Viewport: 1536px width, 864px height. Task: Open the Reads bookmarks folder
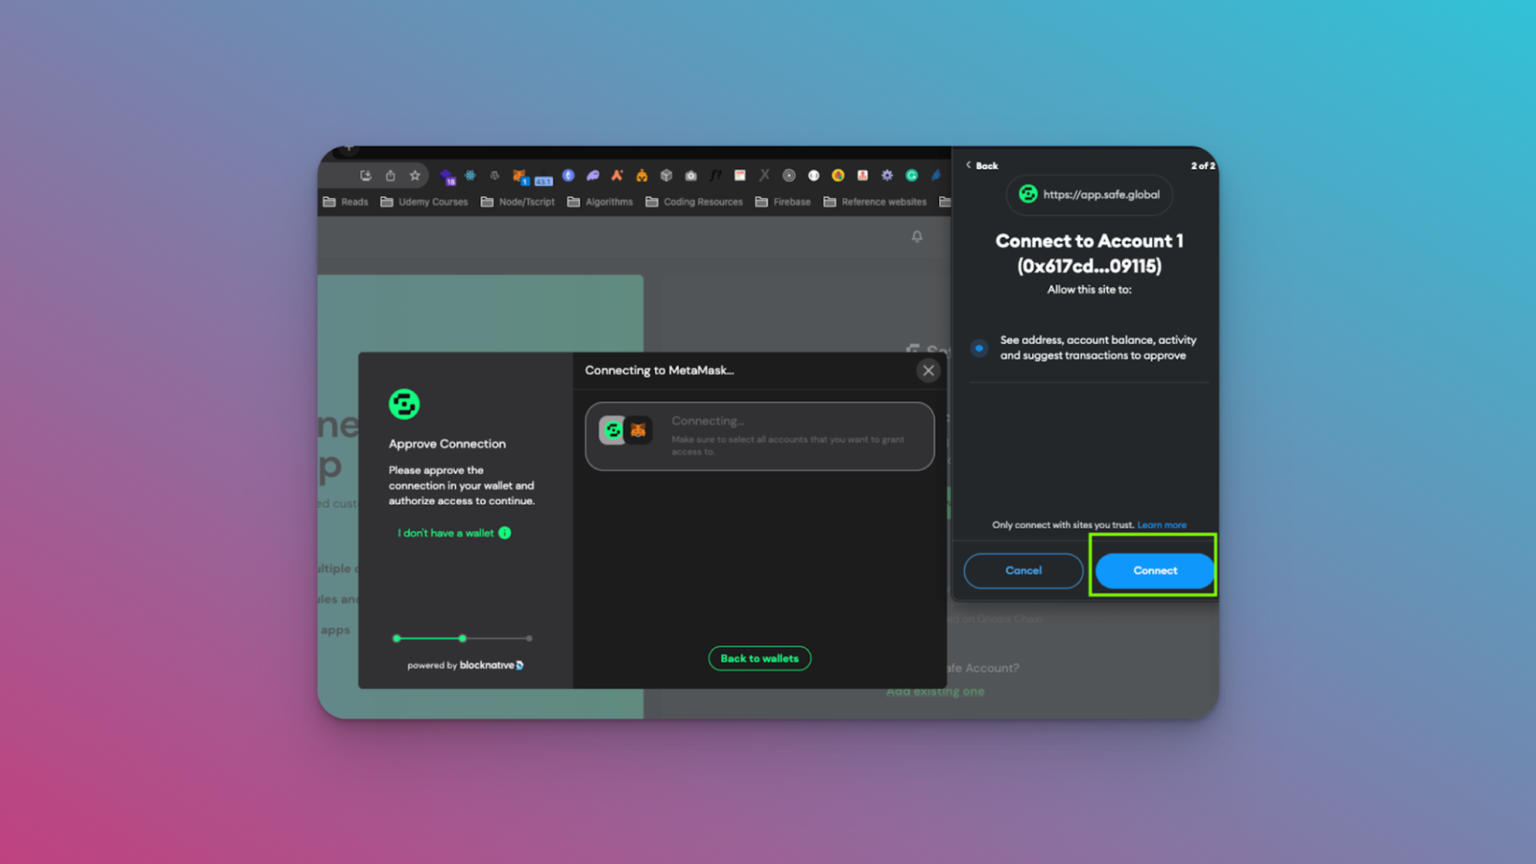click(x=346, y=202)
